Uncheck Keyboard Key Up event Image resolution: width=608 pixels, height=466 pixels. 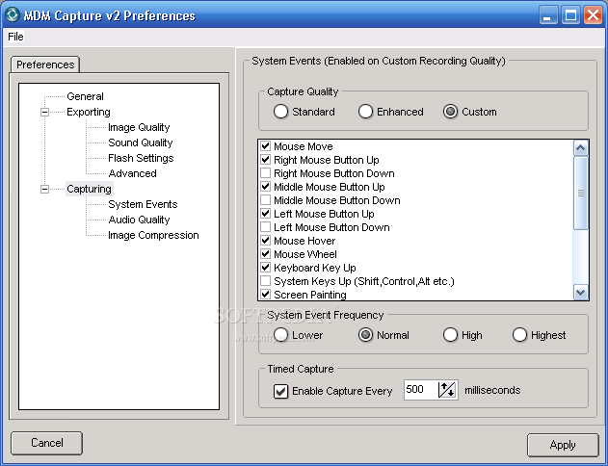(265, 268)
